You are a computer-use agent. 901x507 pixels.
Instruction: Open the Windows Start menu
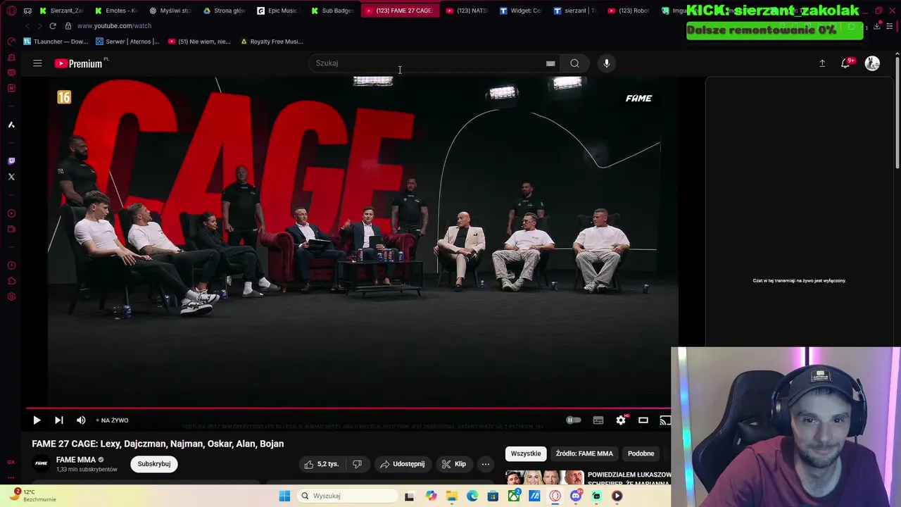[x=284, y=496]
